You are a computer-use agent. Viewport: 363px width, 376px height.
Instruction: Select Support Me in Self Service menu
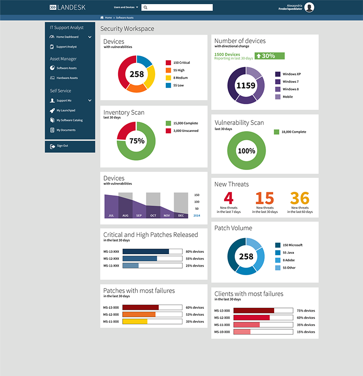pos(64,100)
